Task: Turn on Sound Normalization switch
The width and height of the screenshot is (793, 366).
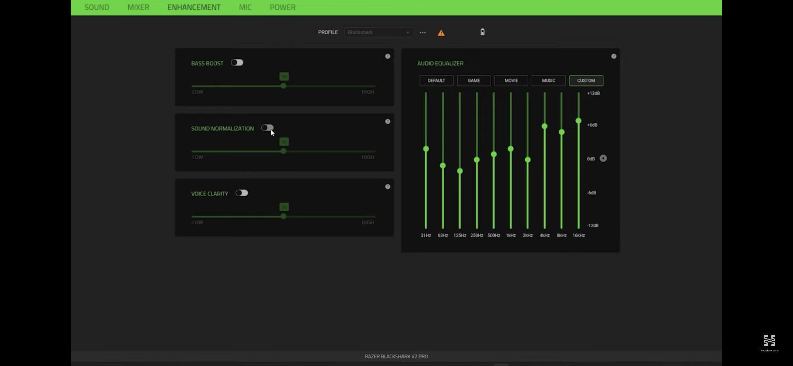Action: (267, 128)
